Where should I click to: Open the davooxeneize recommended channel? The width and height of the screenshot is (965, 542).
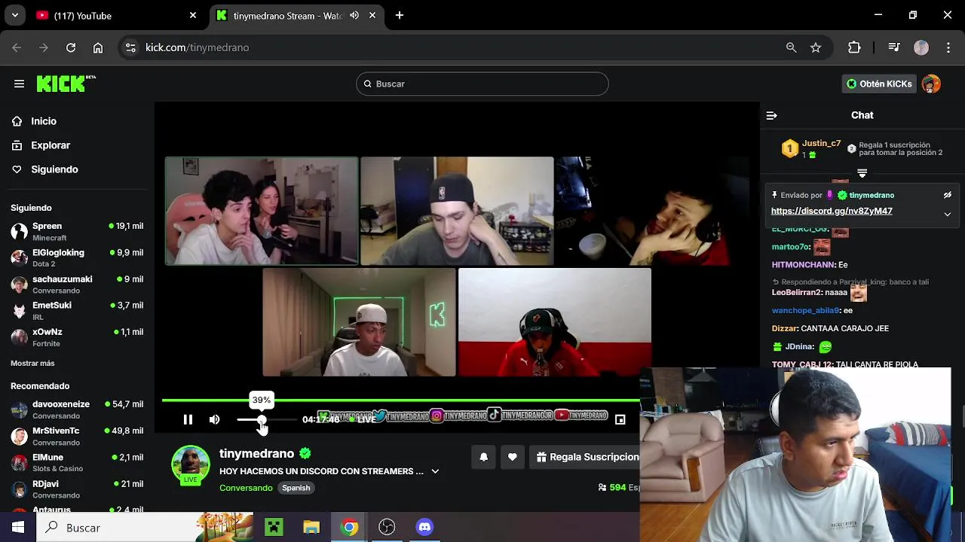pos(77,410)
